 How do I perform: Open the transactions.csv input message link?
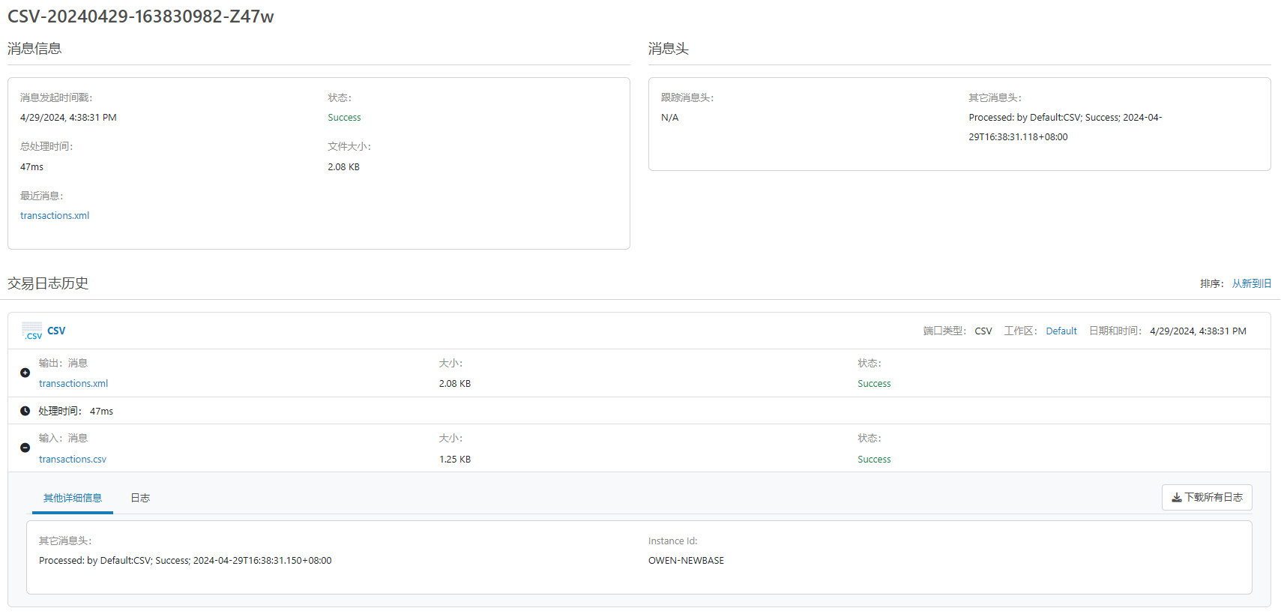pos(73,460)
